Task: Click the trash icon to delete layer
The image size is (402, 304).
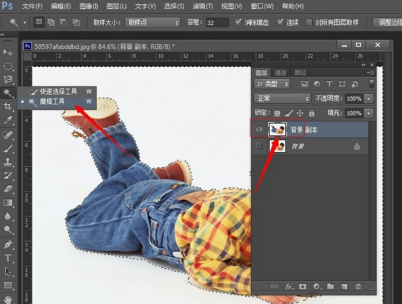Action: coord(358,286)
